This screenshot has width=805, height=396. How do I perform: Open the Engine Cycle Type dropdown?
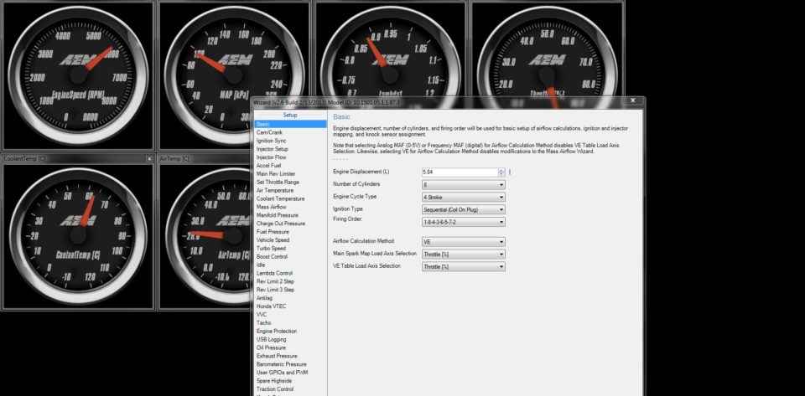464,198
